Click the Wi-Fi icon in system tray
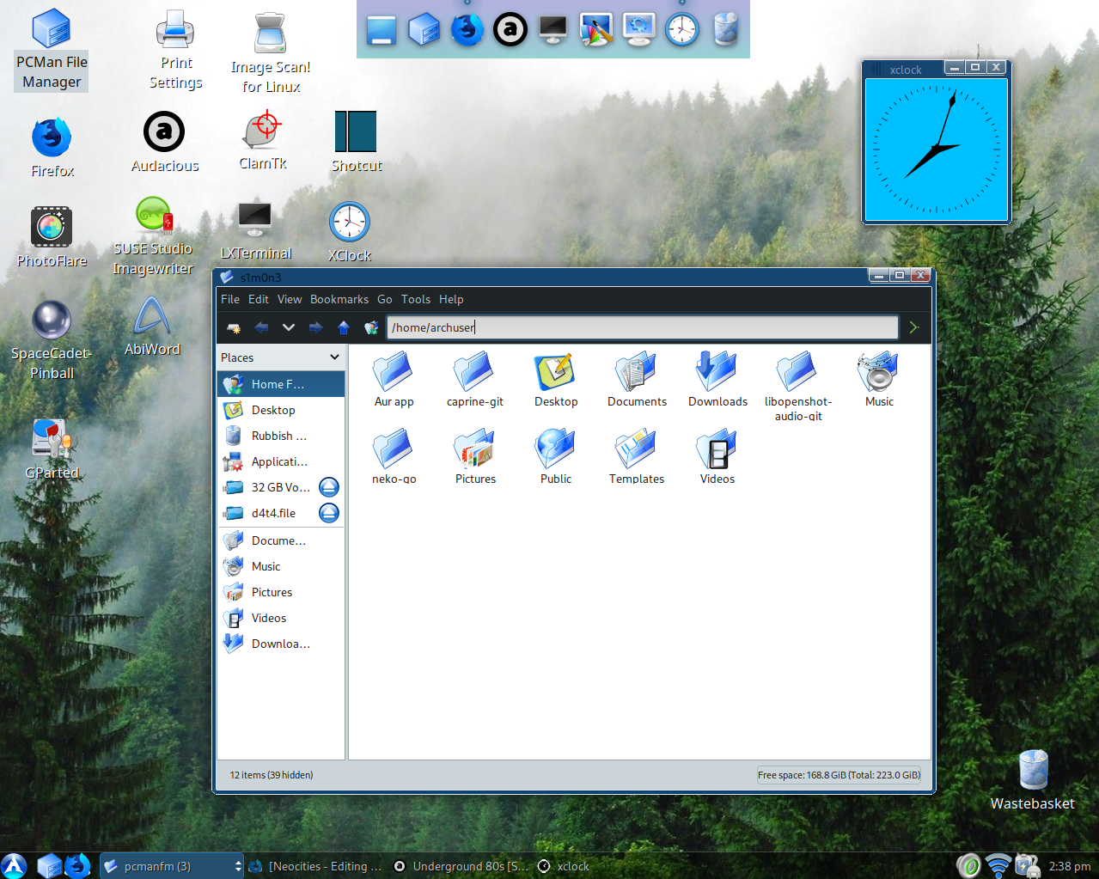Image resolution: width=1099 pixels, height=879 pixels. 998,866
